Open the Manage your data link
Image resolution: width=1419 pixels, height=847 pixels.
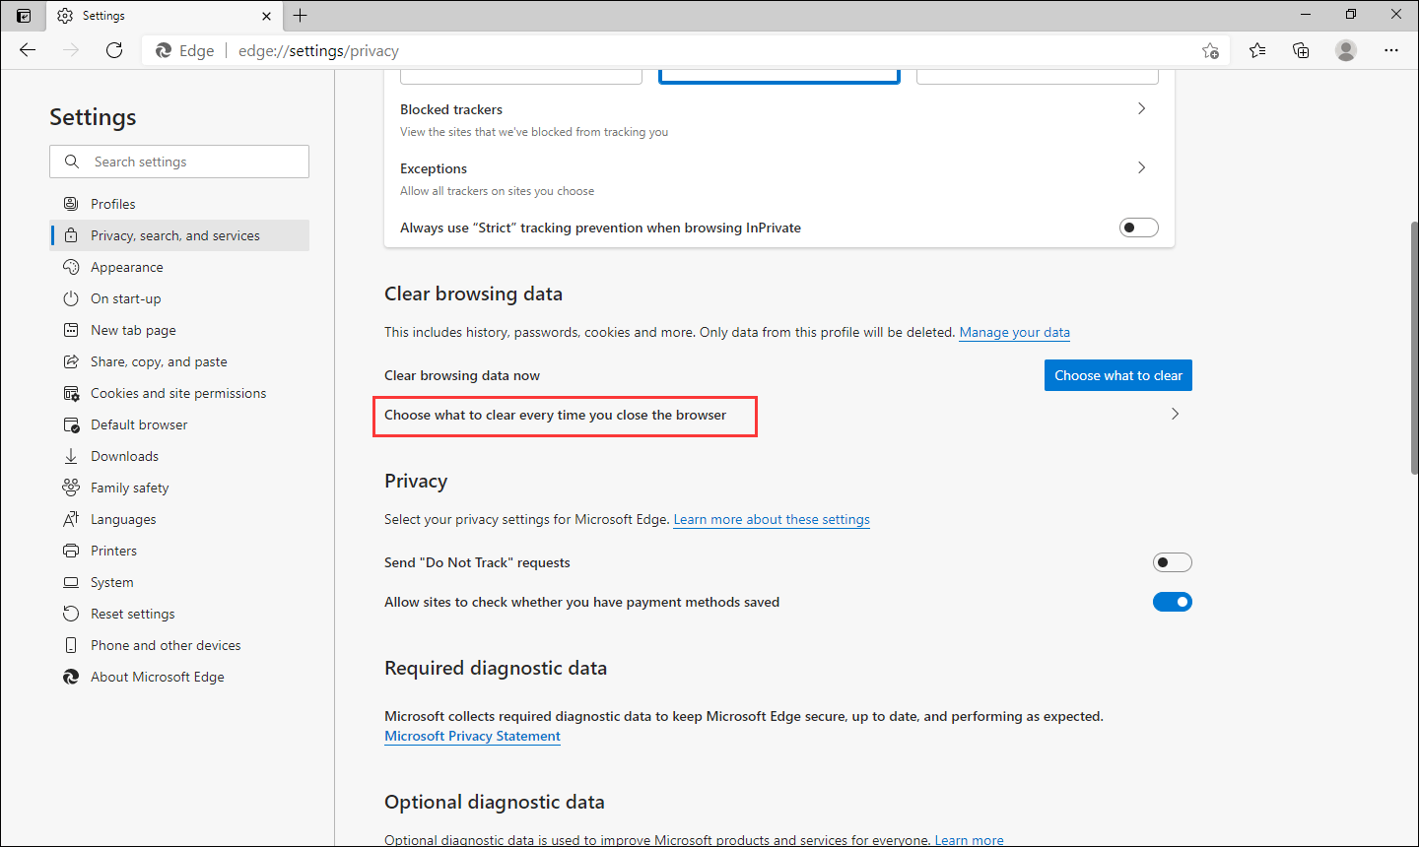click(1014, 332)
